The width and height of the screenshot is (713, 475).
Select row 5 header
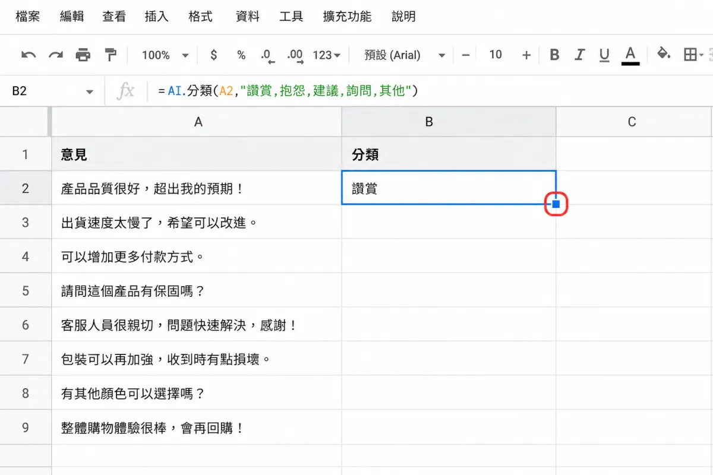(26, 291)
